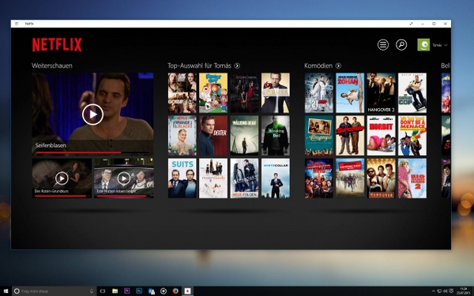Image resolution: width=474 pixels, height=296 pixels.
Task: Play the Archer episode thumbnail
Action: pyautogui.click(x=124, y=178)
